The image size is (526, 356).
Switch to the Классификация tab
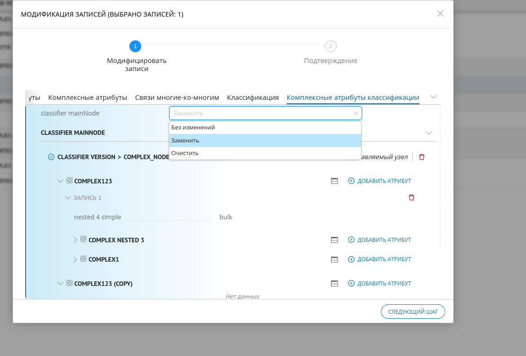click(253, 97)
